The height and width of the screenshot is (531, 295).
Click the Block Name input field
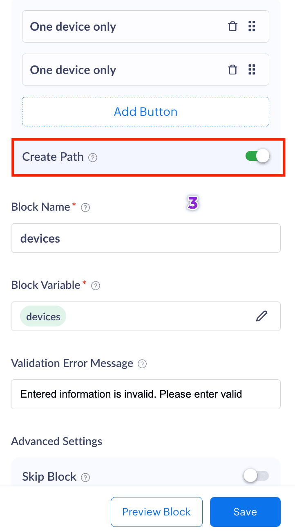pos(145,238)
